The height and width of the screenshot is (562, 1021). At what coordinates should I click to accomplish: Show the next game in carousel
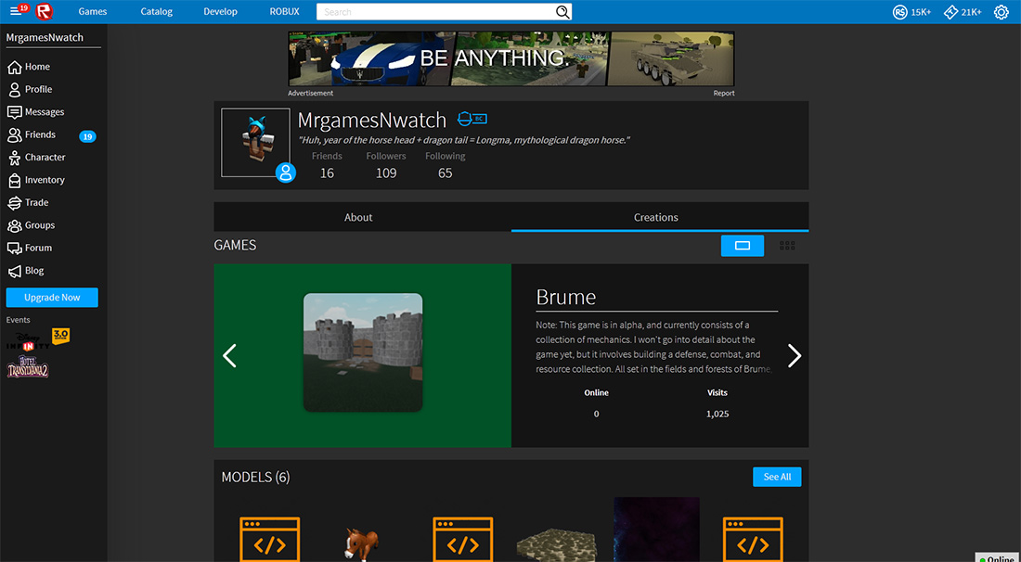click(794, 356)
